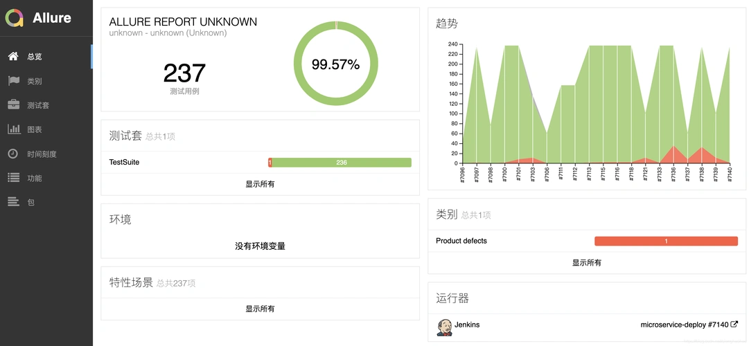Open the TestSuite row
Viewport: 749px width, 346px height.
(x=260, y=162)
